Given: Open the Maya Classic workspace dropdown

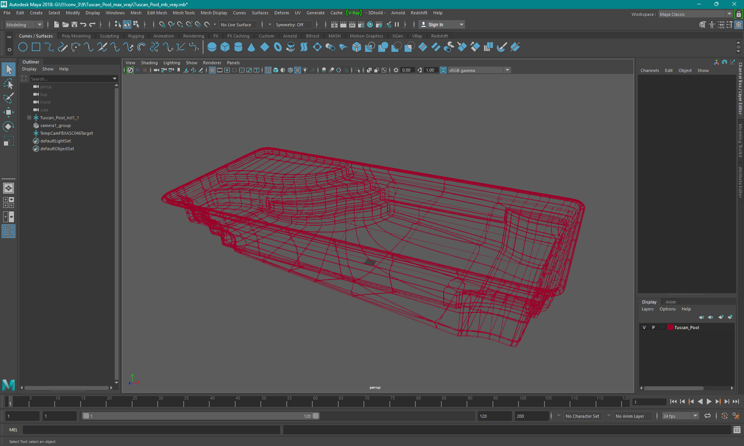Looking at the screenshot, I should click(x=696, y=14).
